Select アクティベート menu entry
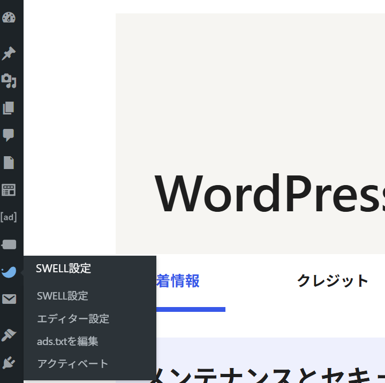 [x=73, y=364]
